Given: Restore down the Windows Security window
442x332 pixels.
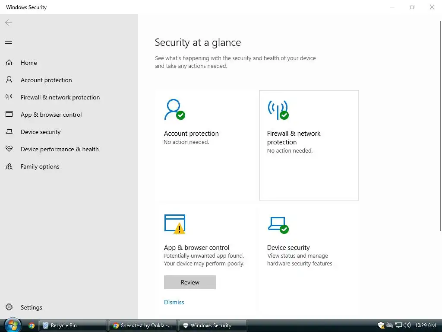Looking at the screenshot, I should [x=412, y=7].
